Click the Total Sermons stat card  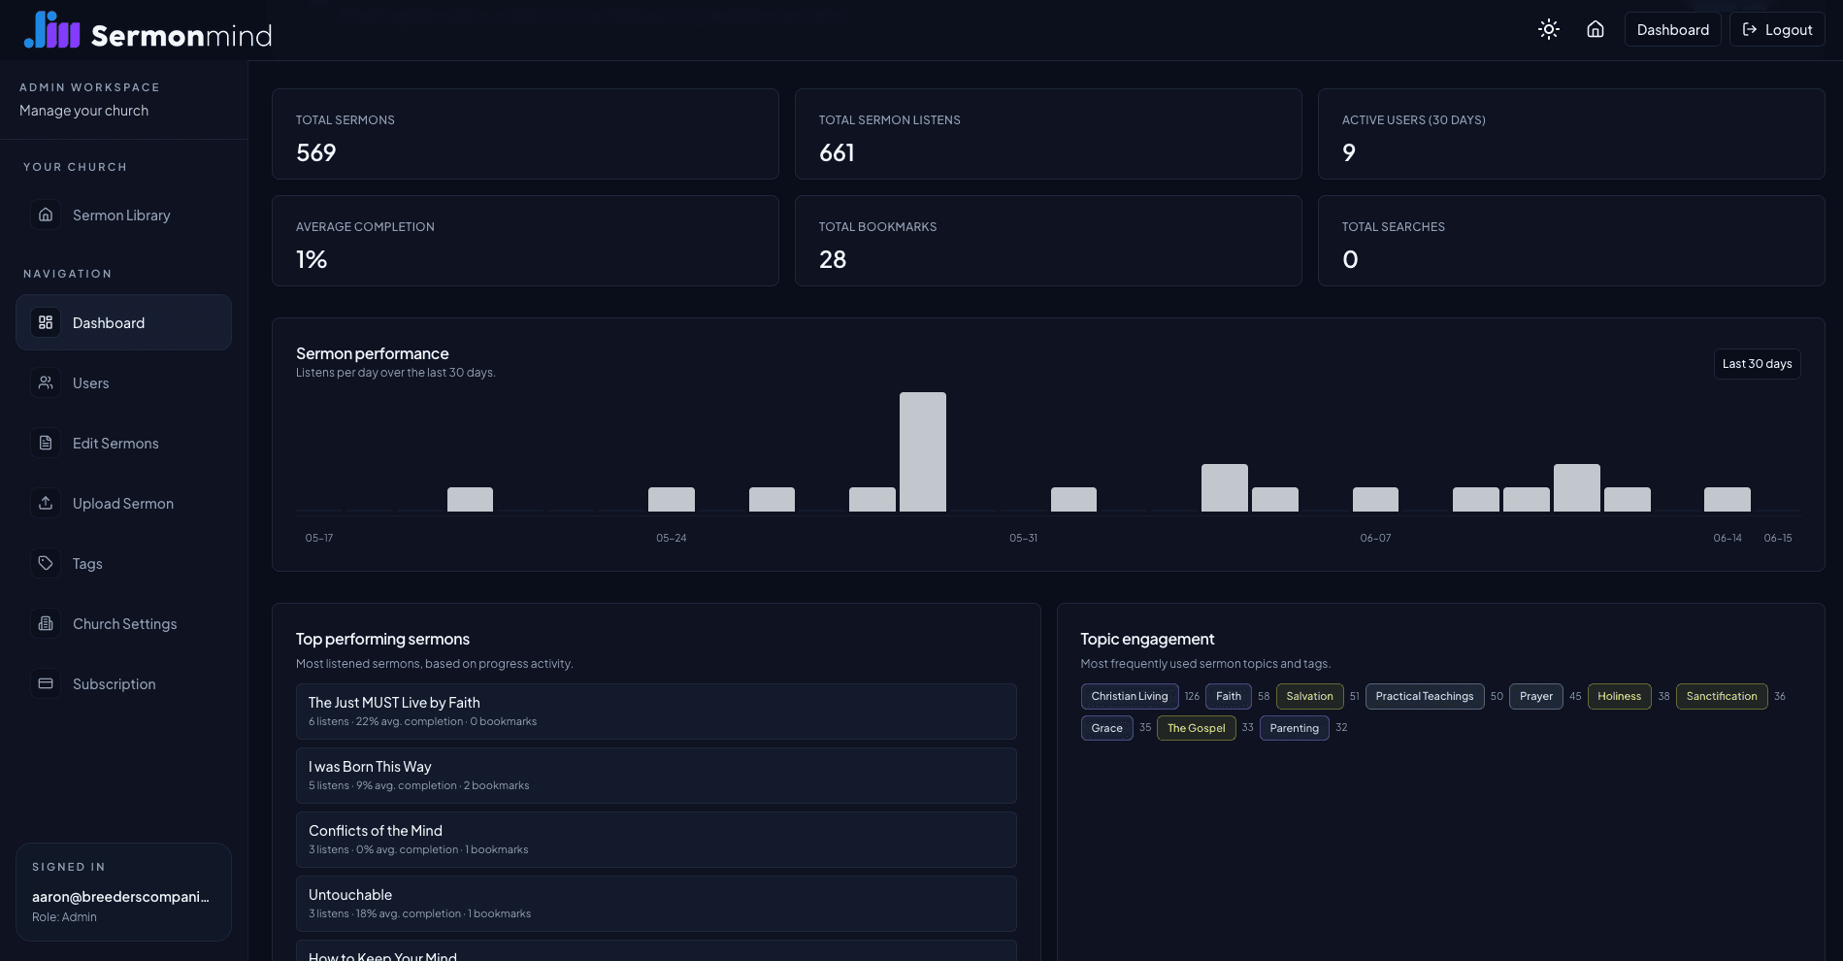(x=525, y=134)
